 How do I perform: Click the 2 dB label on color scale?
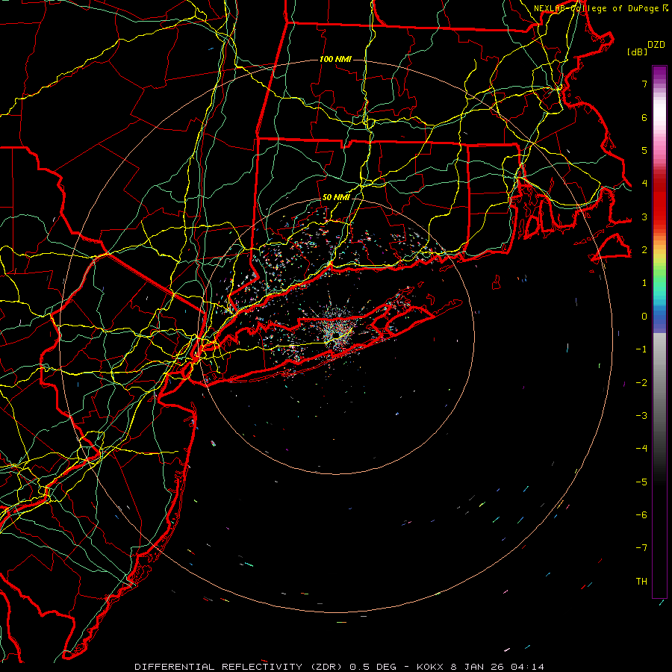[x=644, y=250]
